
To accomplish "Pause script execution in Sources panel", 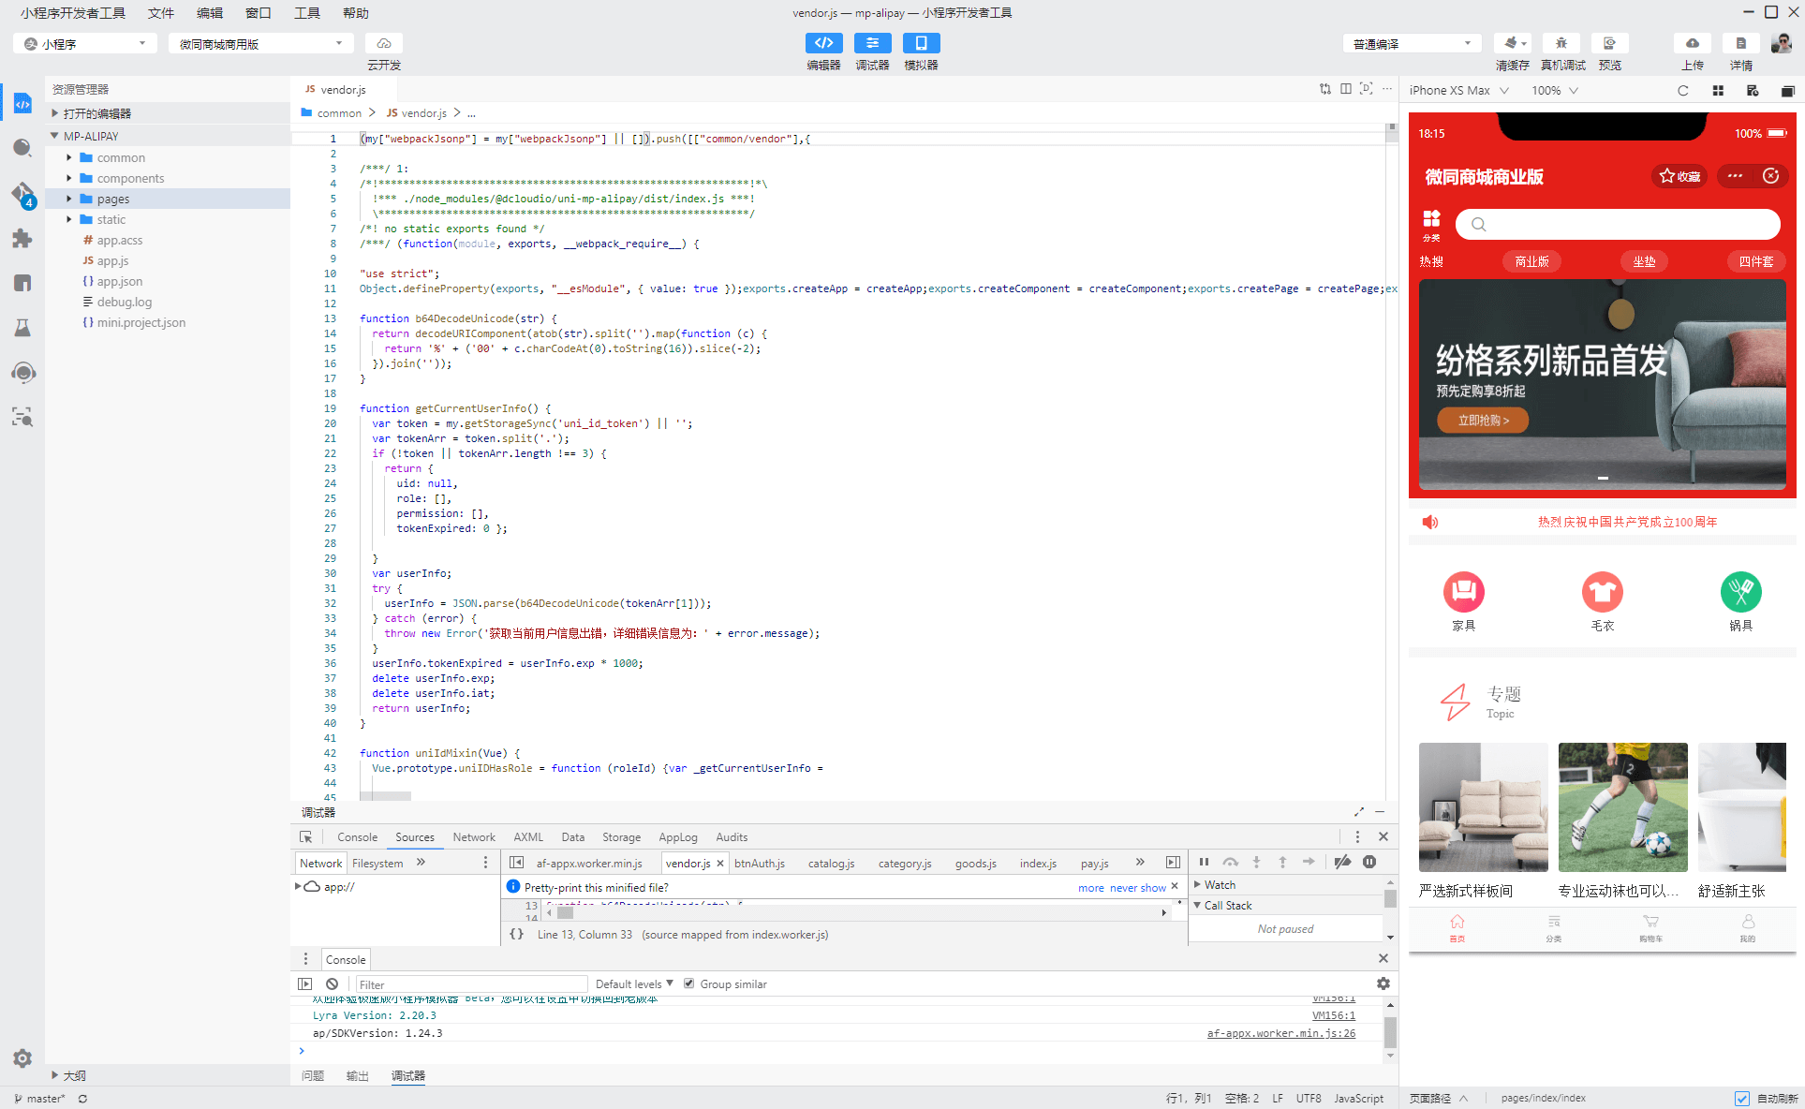I will coord(1204,862).
